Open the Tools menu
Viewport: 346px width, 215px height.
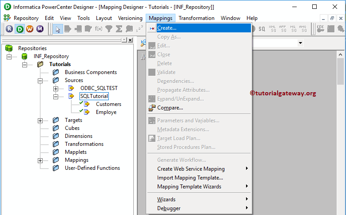pyautogui.click(x=84, y=18)
